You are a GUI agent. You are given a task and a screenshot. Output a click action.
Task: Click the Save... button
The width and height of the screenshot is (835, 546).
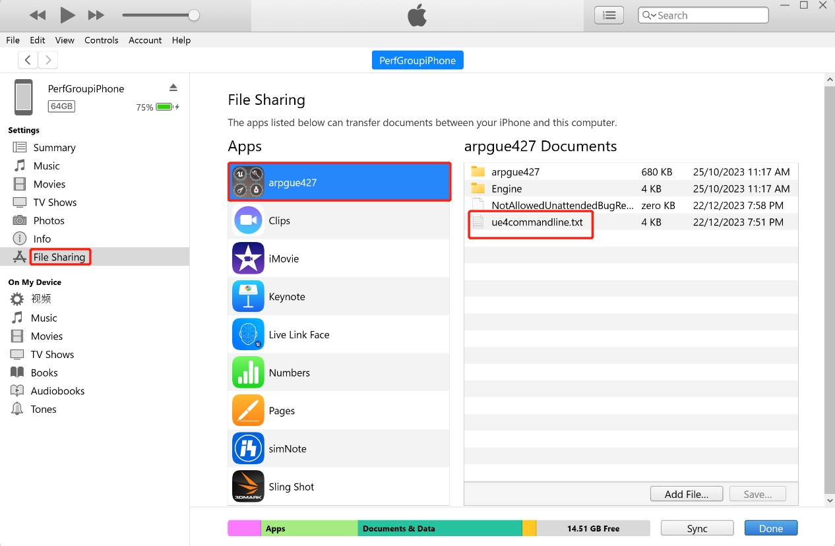pos(758,494)
